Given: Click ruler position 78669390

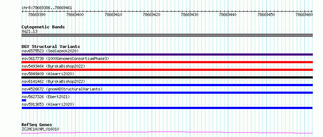Looking at the screenshot, I should point(37,15).
